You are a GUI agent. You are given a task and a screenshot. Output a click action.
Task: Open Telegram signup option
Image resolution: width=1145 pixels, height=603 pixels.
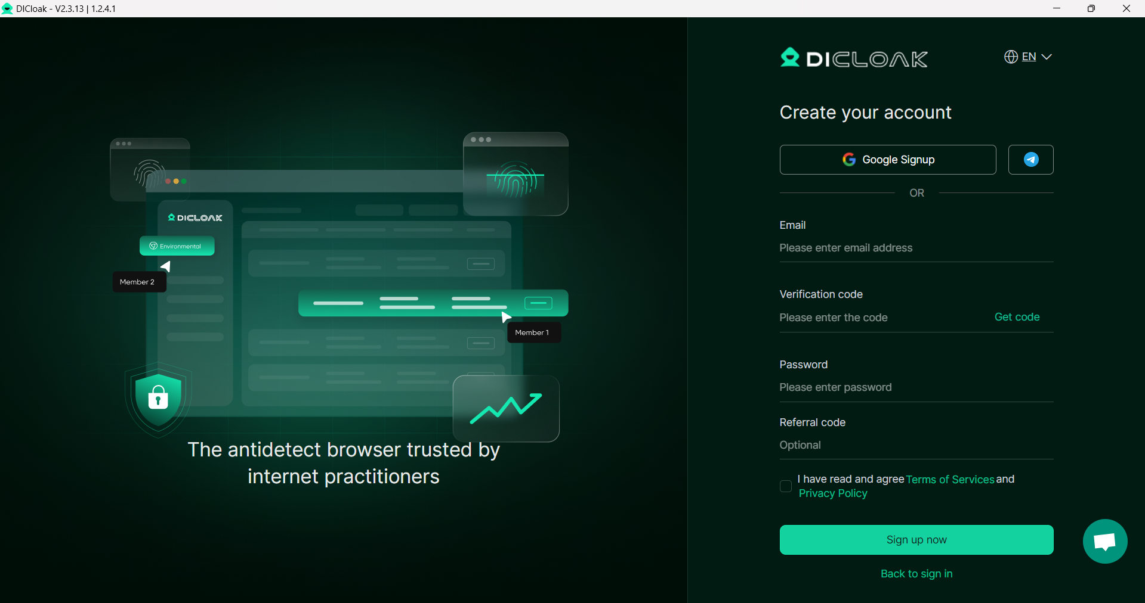[1030, 160]
